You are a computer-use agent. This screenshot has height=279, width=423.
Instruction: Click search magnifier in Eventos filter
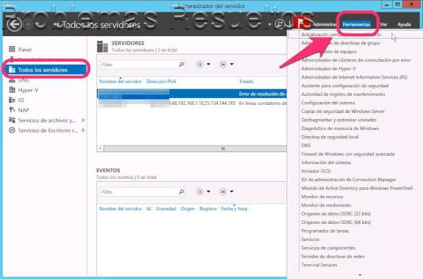pos(181,192)
